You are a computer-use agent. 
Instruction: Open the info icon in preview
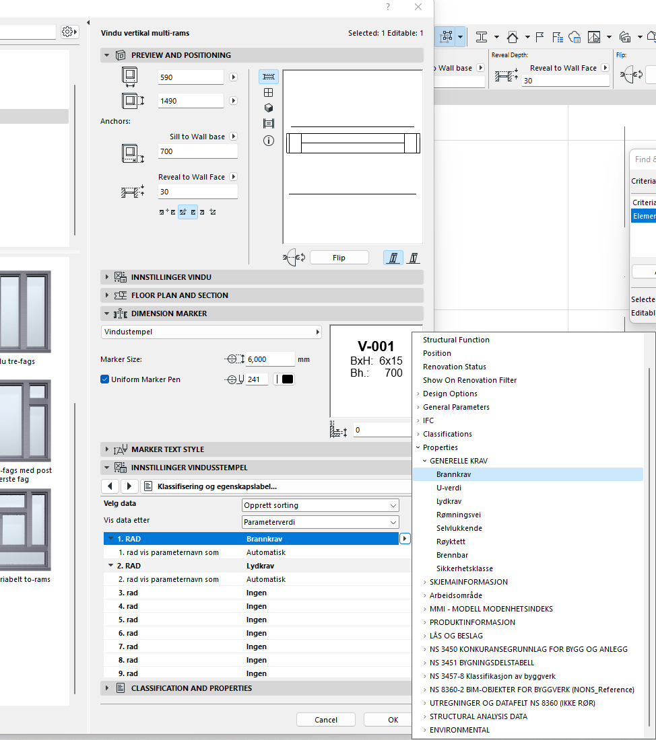point(268,141)
